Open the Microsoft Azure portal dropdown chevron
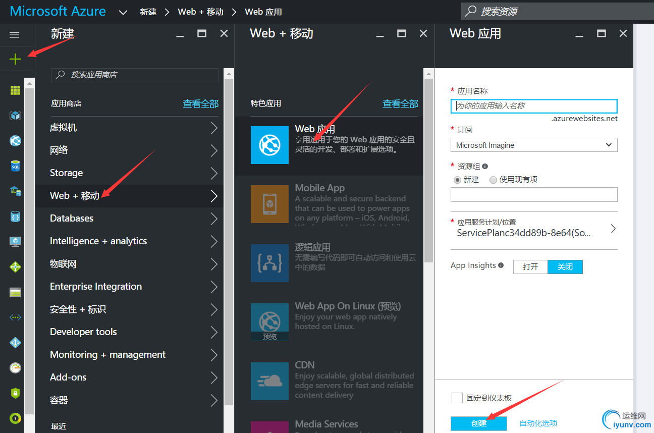The image size is (654, 433). tap(123, 12)
